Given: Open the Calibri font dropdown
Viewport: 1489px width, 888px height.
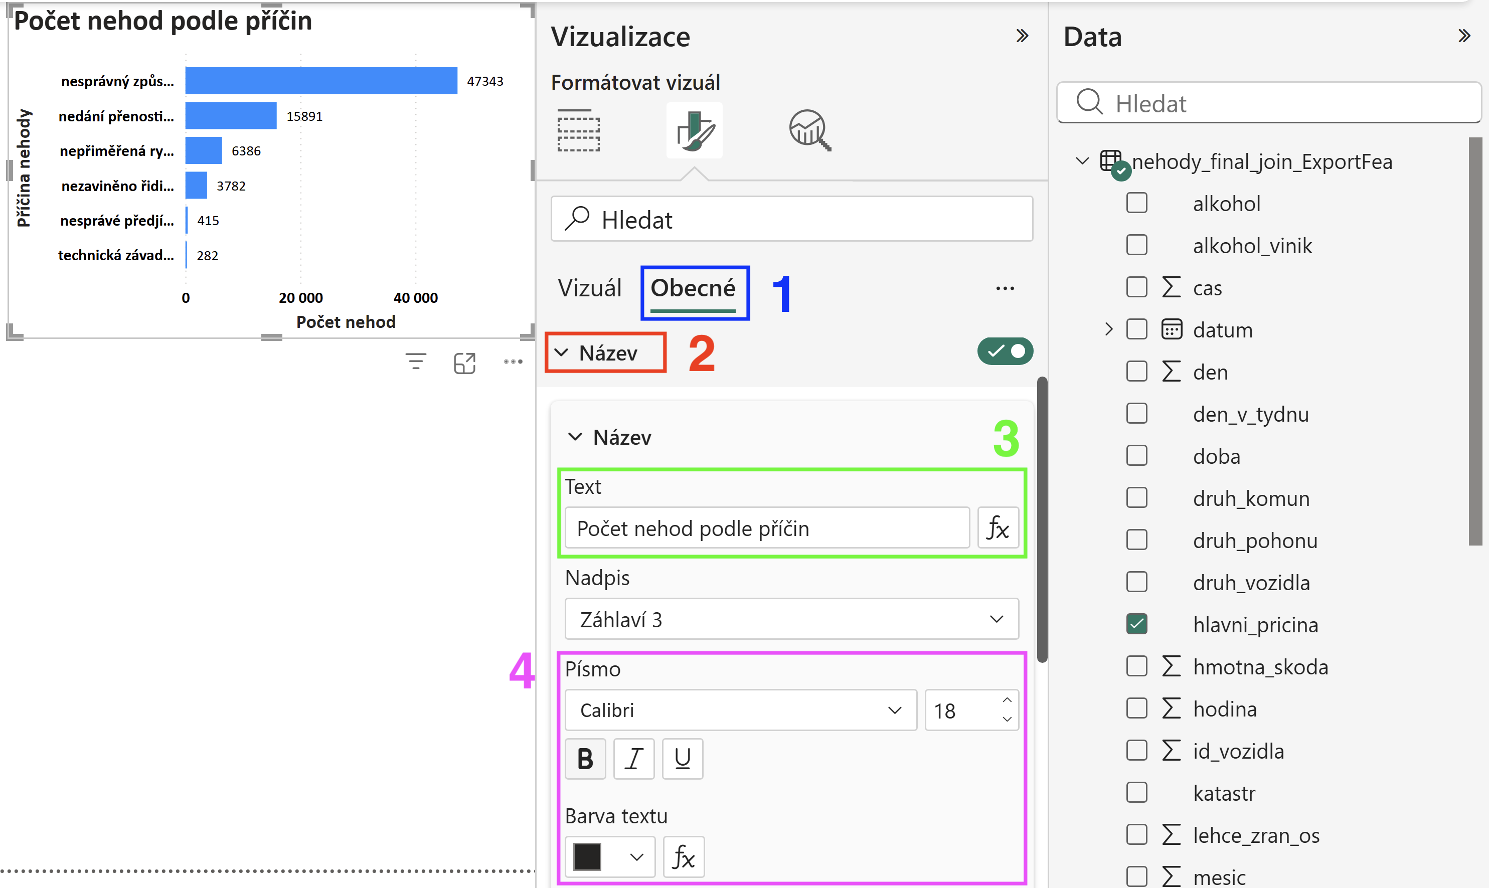Looking at the screenshot, I should click(741, 711).
